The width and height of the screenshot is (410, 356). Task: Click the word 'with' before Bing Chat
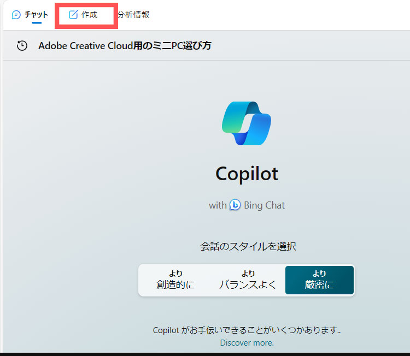coord(217,205)
